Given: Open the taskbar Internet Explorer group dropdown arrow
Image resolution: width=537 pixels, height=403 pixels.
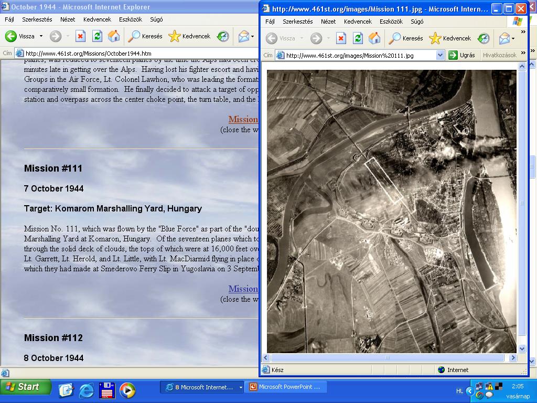Looking at the screenshot, I should point(241,387).
